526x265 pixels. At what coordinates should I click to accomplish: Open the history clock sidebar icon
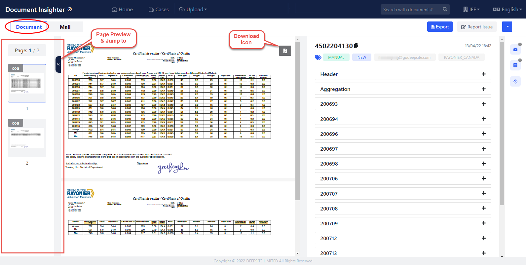coord(515,81)
